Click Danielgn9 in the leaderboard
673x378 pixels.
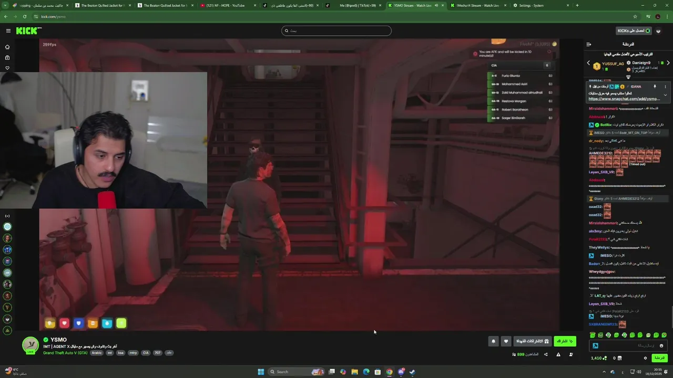(641, 63)
